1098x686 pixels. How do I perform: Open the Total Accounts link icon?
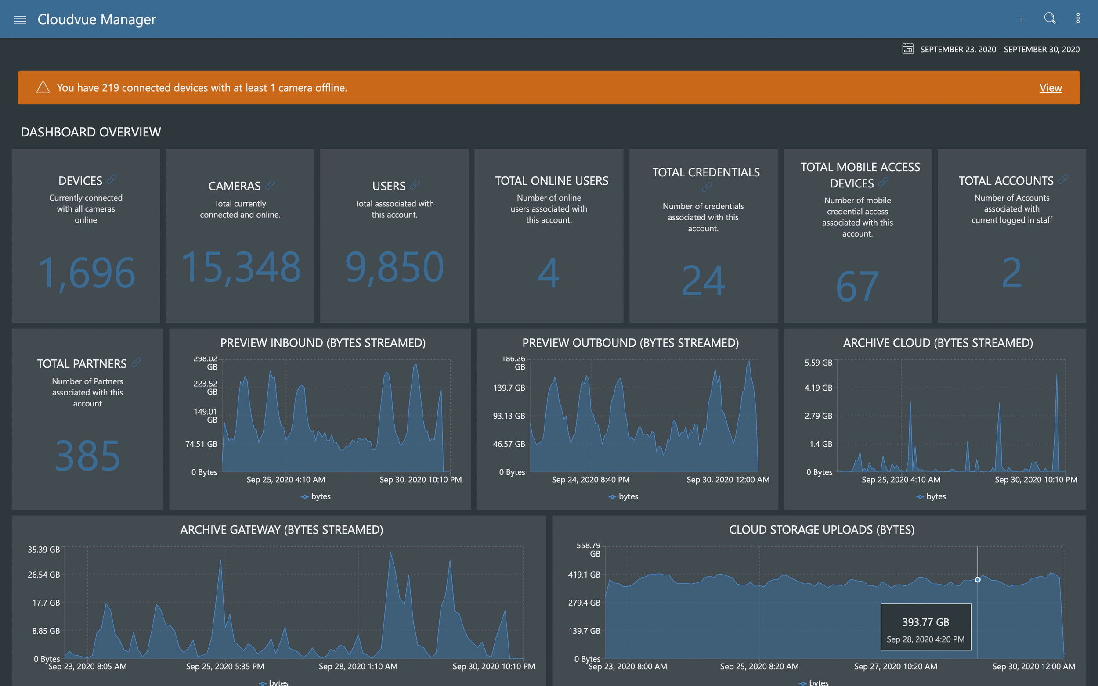(1062, 179)
